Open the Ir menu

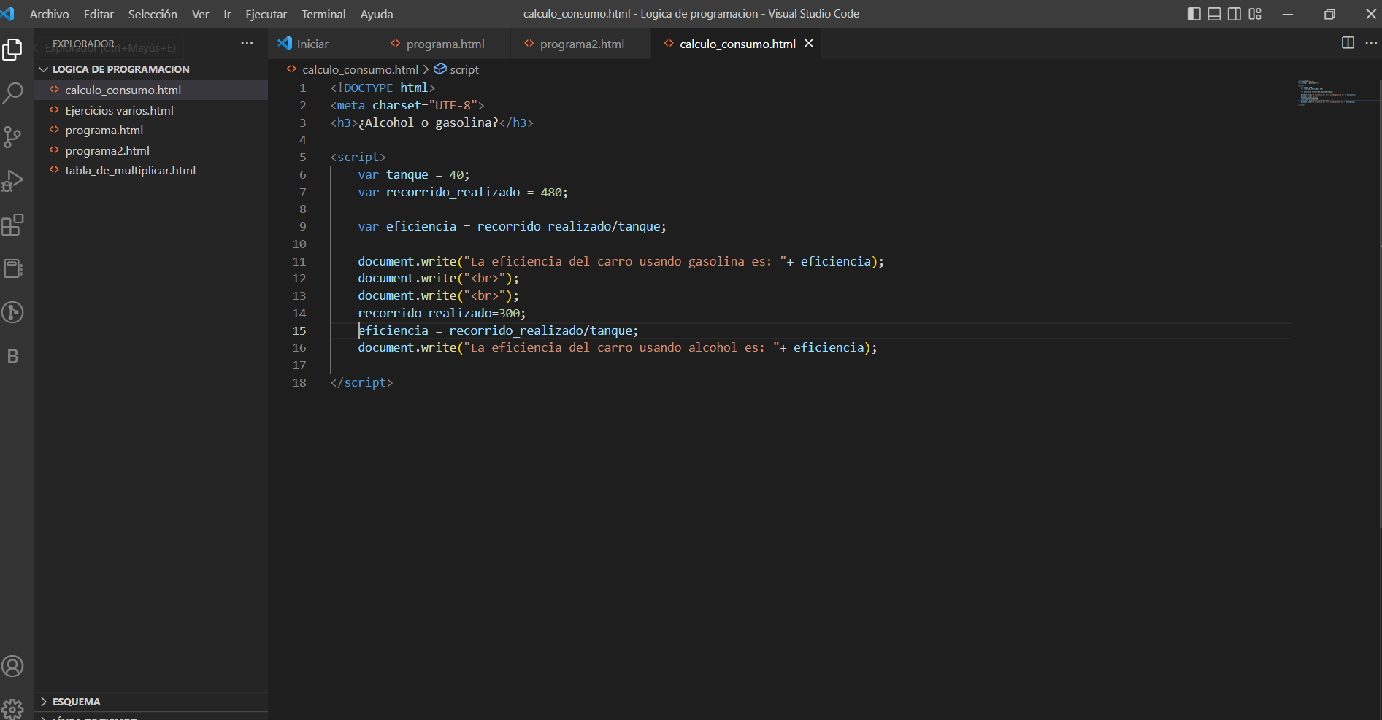(x=227, y=14)
